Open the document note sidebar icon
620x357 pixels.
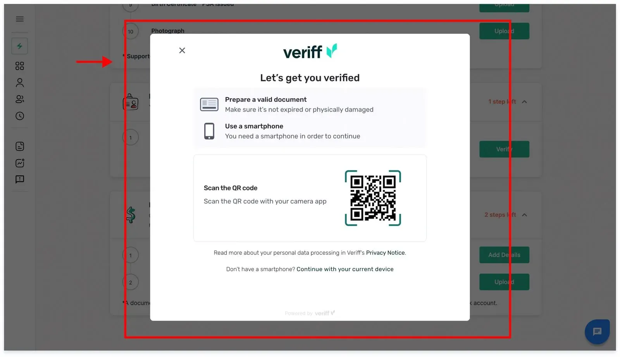click(x=20, y=146)
